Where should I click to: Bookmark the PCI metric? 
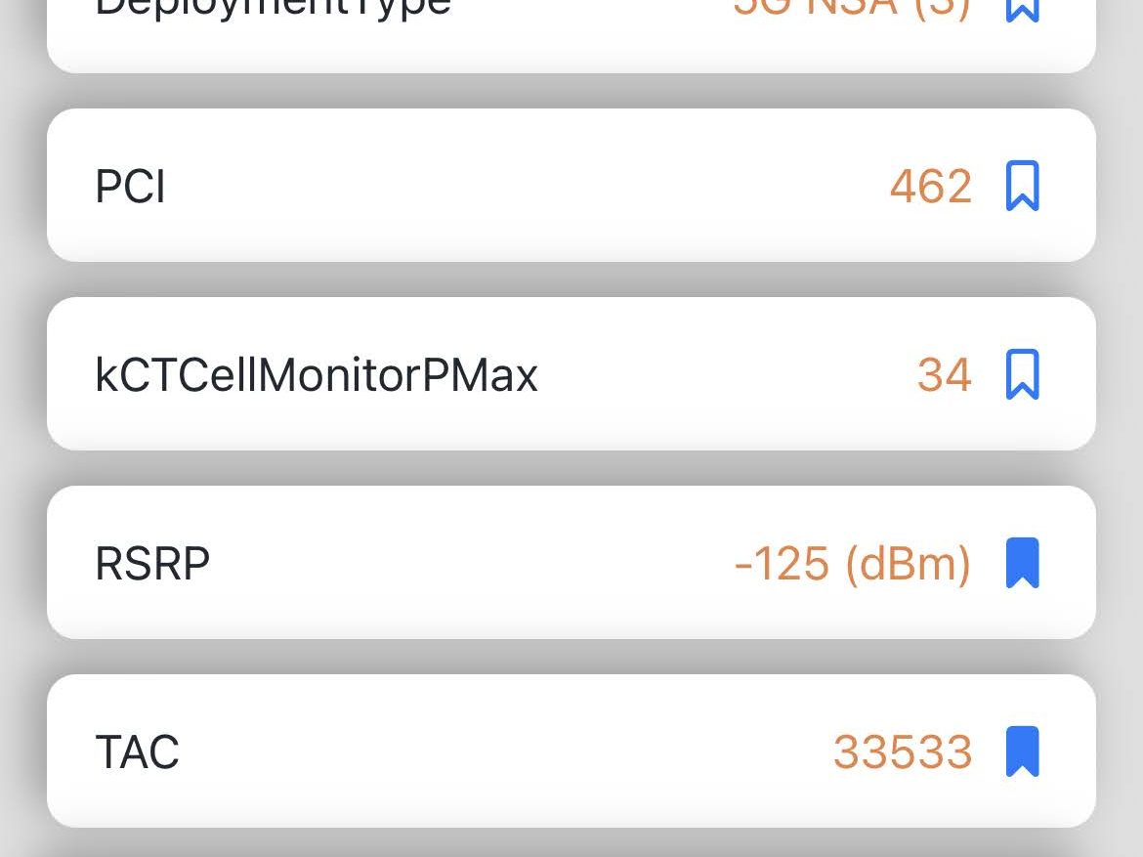(1022, 186)
